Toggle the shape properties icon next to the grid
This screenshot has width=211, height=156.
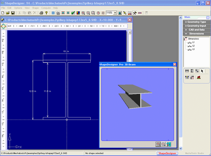point(58,13)
